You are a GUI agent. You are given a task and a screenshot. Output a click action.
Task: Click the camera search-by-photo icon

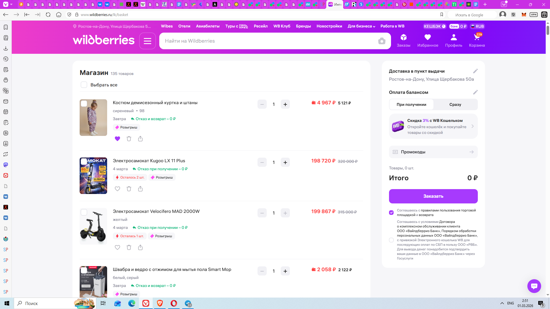[x=382, y=41]
